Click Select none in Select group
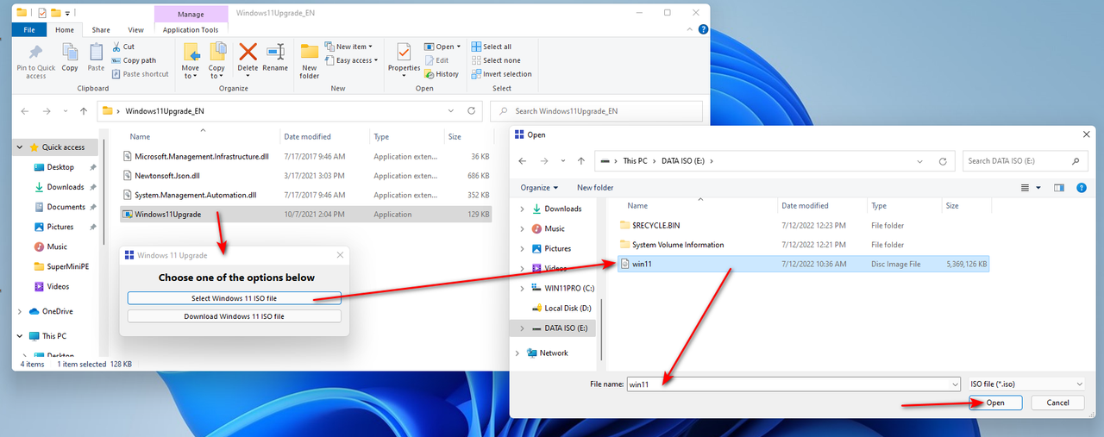1104x437 pixels. (x=495, y=60)
